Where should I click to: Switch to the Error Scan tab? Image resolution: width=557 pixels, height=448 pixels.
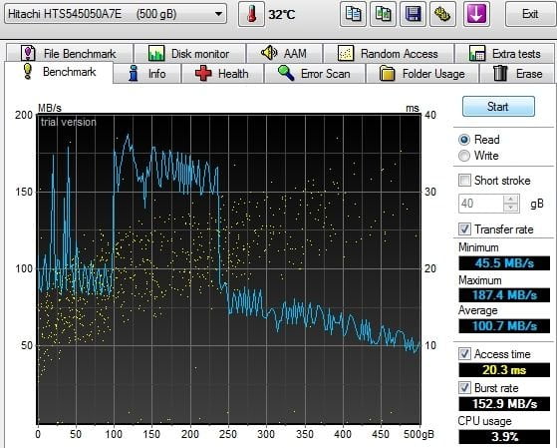pyautogui.click(x=315, y=74)
